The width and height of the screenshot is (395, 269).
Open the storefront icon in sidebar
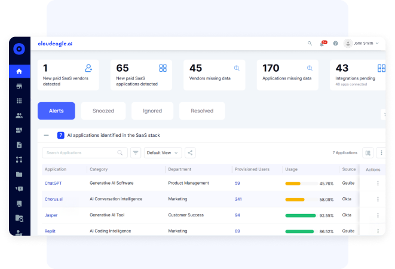point(19,86)
